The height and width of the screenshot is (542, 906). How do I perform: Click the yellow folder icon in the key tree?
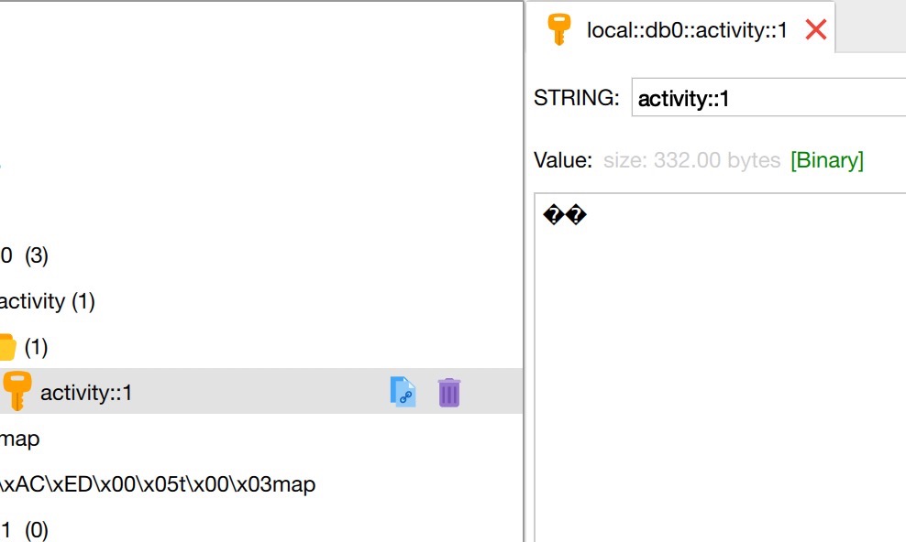(7, 347)
